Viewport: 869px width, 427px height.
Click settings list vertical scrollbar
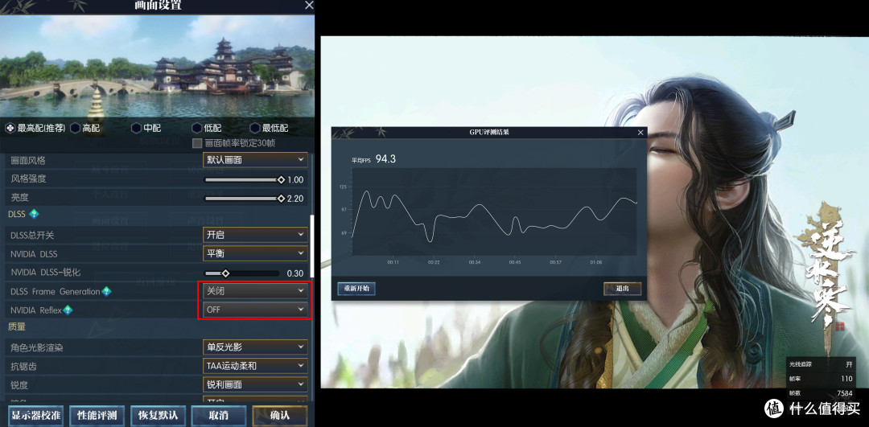(312, 246)
